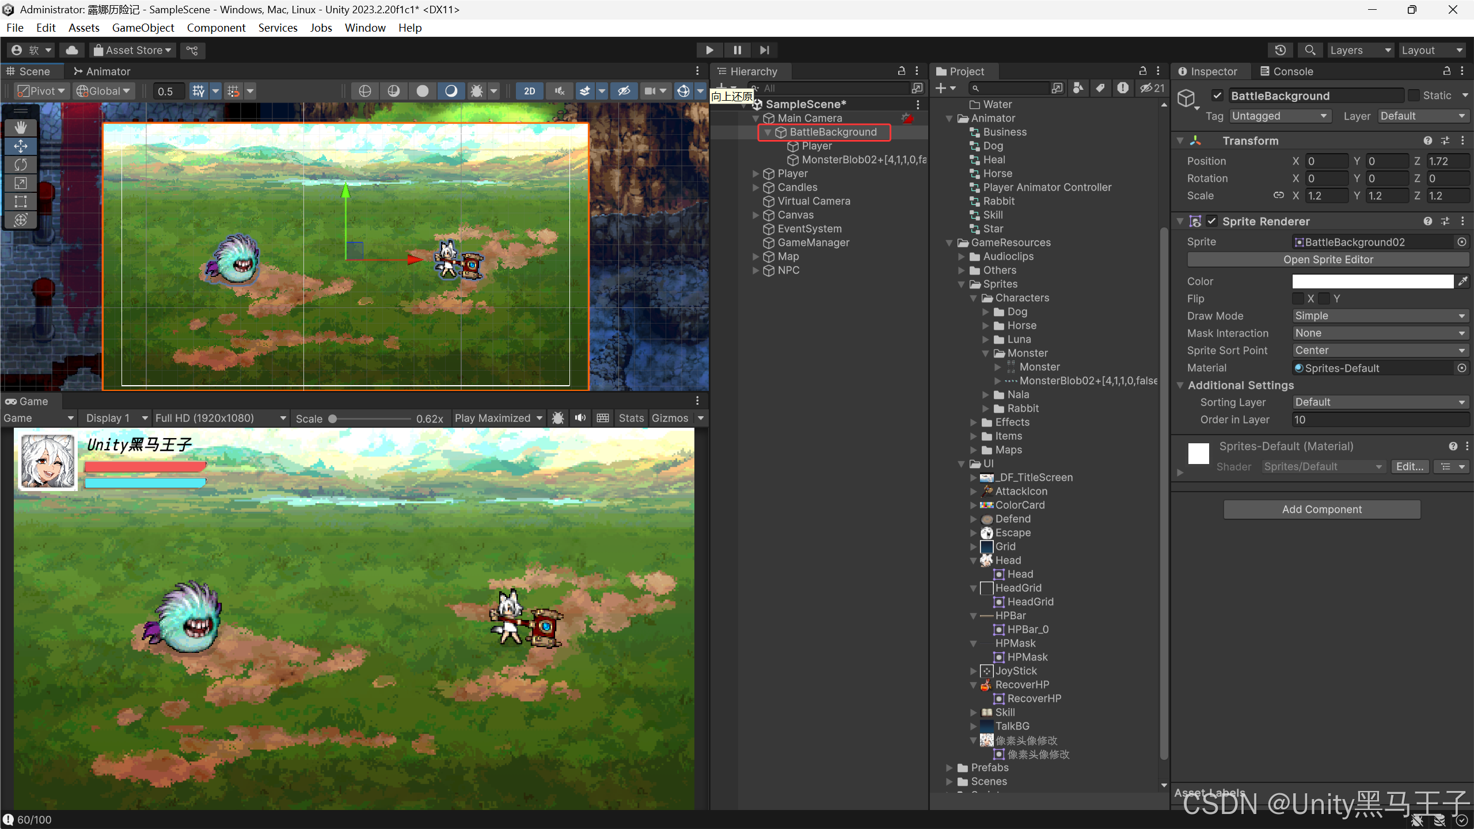Click Open Sprite Editor button
This screenshot has width=1474, height=829.
pyautogui.click(x=1328, y=260)
